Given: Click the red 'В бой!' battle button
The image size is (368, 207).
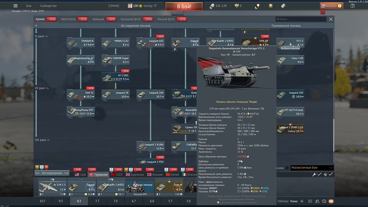Looking at the screenshot, I should (184, 6).
